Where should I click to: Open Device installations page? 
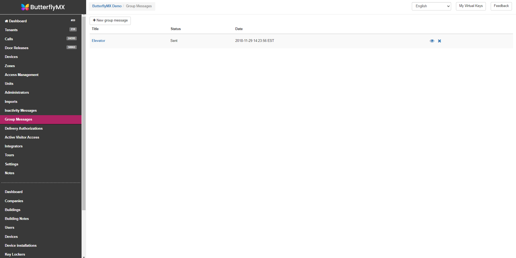(x=21, y=245)
